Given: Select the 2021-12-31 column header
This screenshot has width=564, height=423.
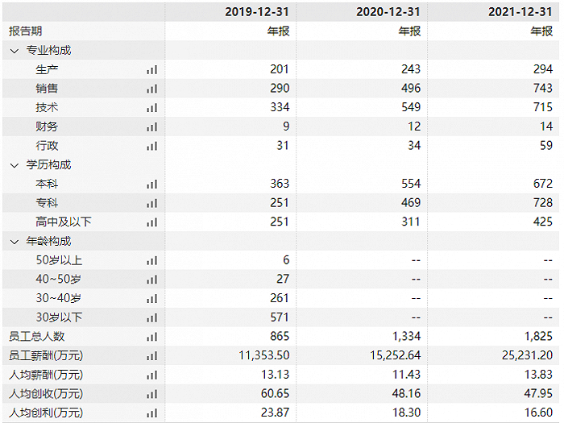Looking at the screenshot, I should [520, 11].
